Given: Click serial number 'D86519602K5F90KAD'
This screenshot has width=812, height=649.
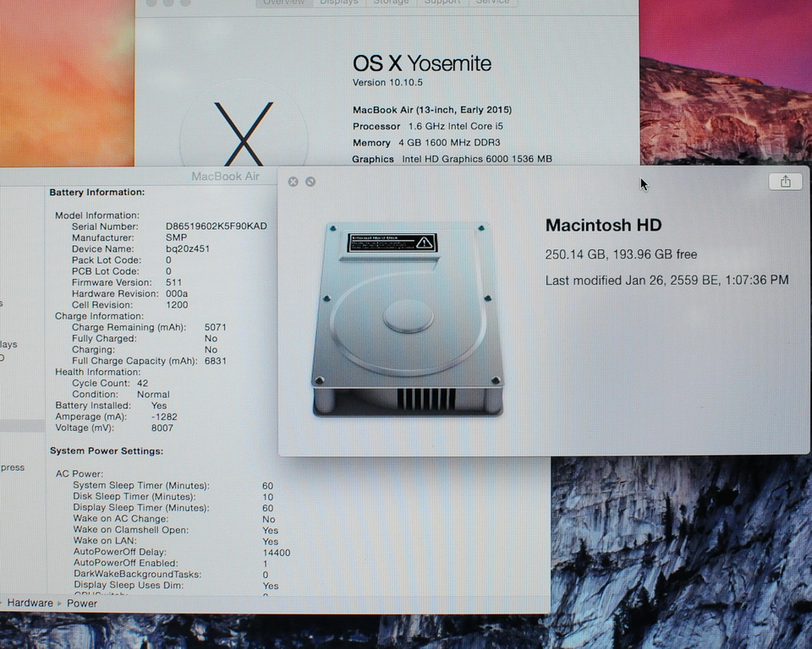Looking at the screenshot, I should pyautogui.click(x=217, y=226).
